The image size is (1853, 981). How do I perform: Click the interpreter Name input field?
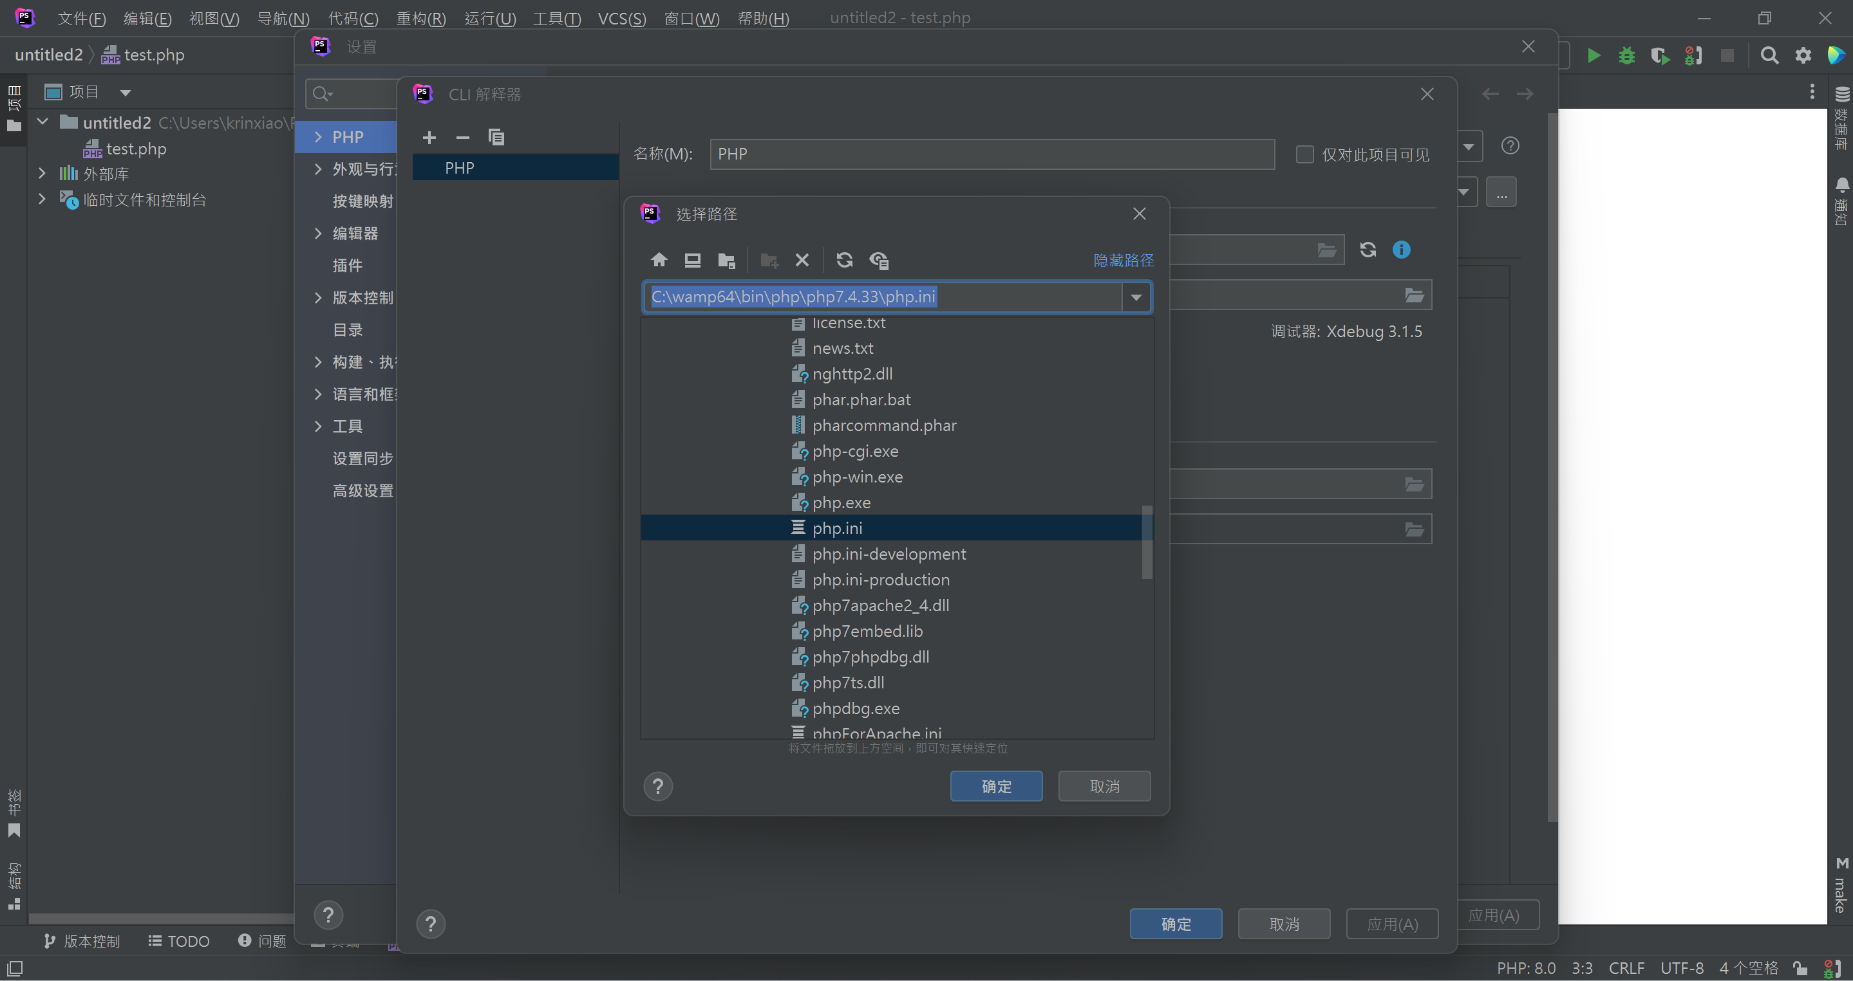[992, 154]
